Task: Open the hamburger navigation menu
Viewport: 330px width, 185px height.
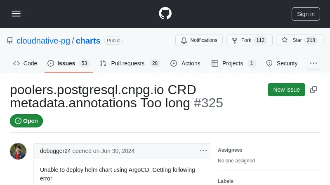Action: [16, 14]
